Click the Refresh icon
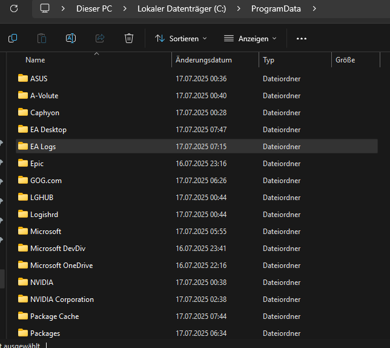The image size is (390, 348). tap(14, 8)
